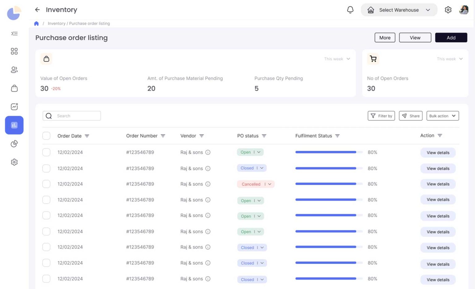Open the shopping bag section in sidebar
This screenshot has width=475, height=289.
coord(14,88)
